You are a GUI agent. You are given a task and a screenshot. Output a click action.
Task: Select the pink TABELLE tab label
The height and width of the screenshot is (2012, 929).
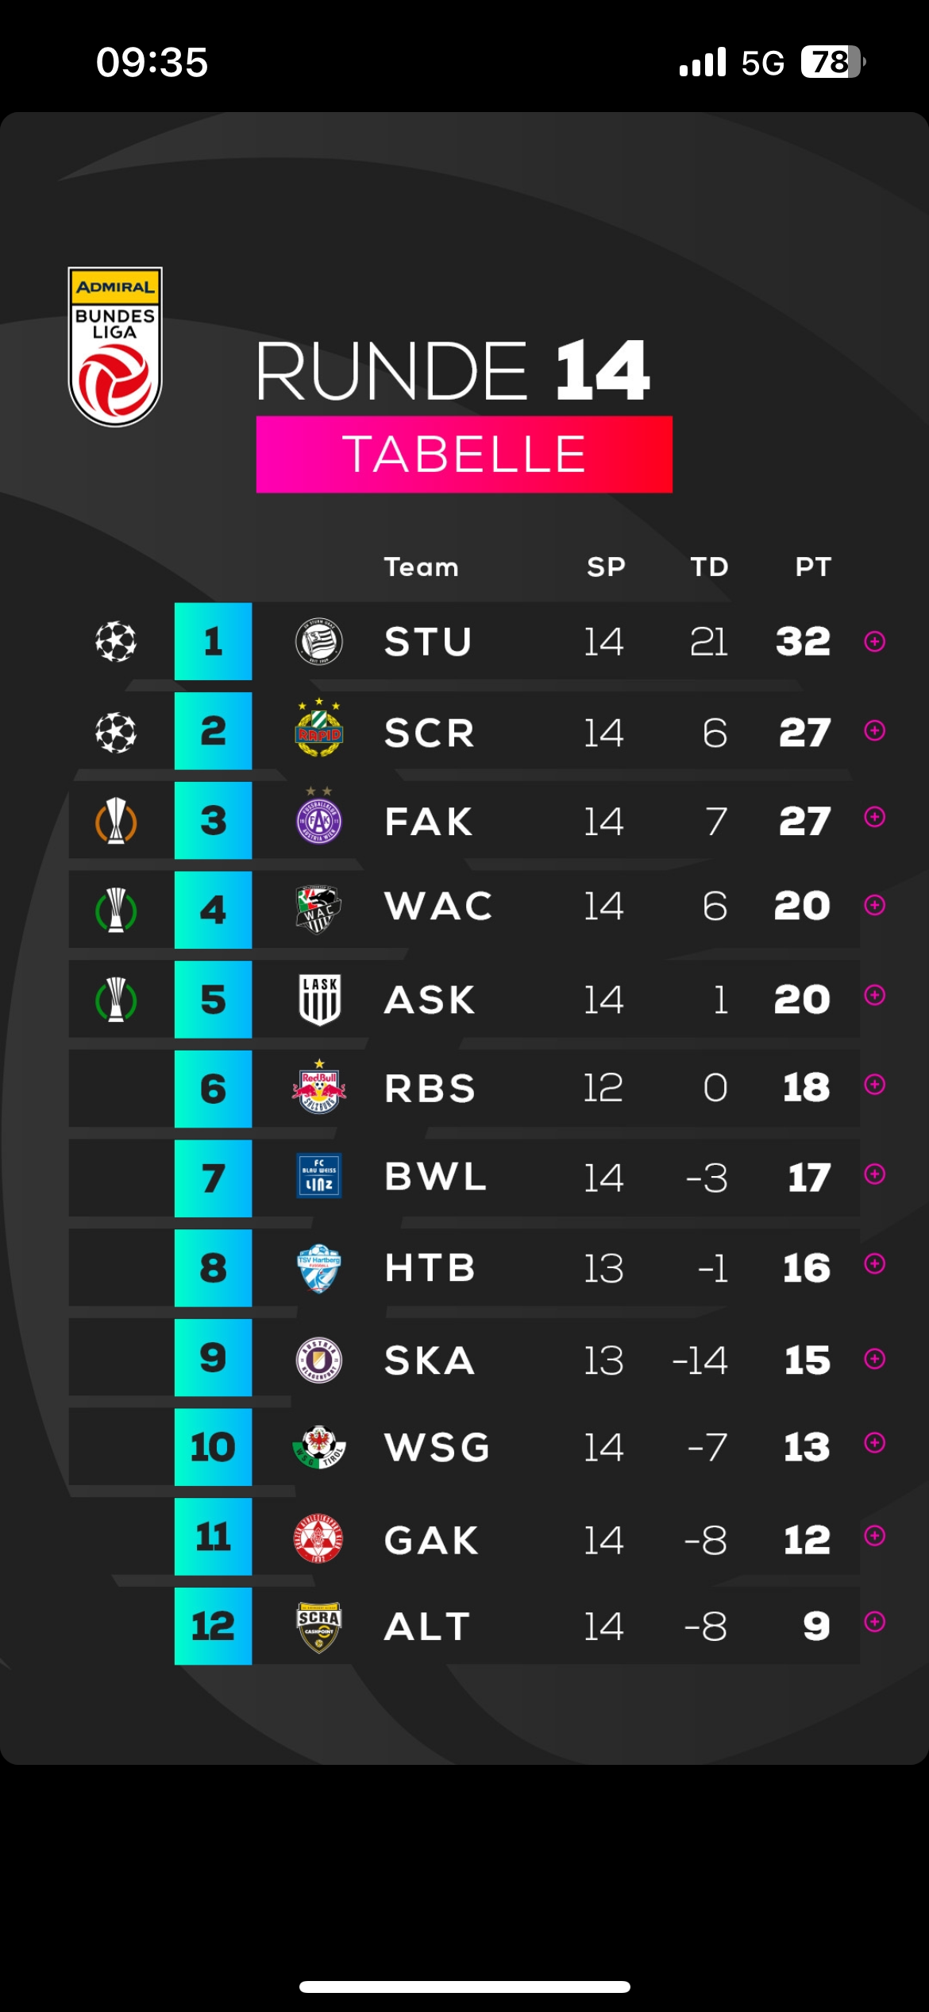pos(464,455)
